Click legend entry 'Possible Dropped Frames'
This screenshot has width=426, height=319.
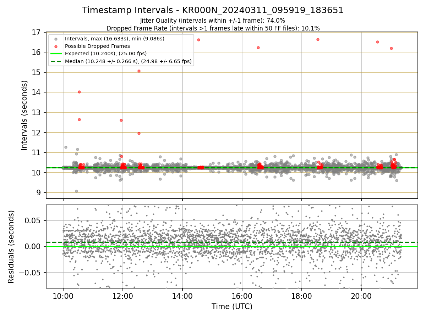click(x=97, y=46)
